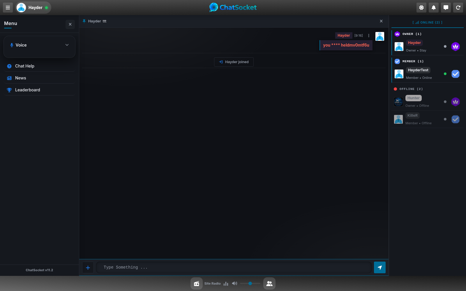This screenshot has height=291, width=466.
Task: Click the message text you **** heldmv0mtf6u
Action: tap(346, 45)
